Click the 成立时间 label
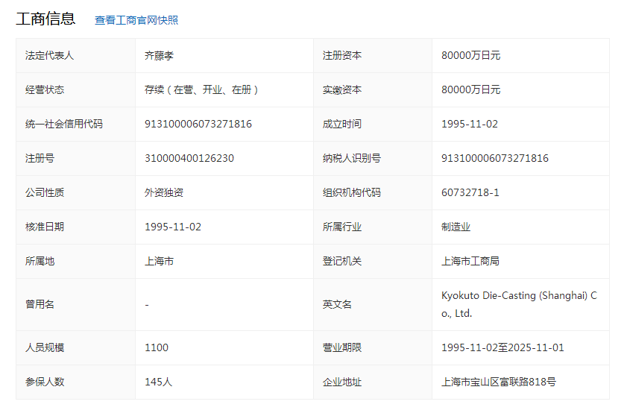 click(x=342, y=124)
